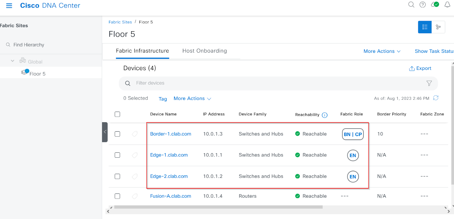This screenshot has width=454, height=219.
Task: Select Global in the hierarchy tree
Action: tap(35, 62)
